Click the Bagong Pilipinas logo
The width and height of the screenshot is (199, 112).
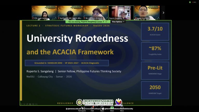click(x=119, y=102)
